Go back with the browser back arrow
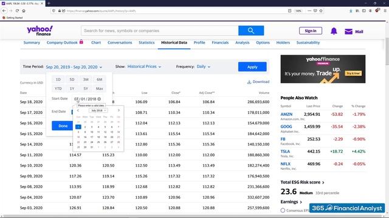Image resolution: width=389 pixels, height=218 pixels. (x=4, y=11)
